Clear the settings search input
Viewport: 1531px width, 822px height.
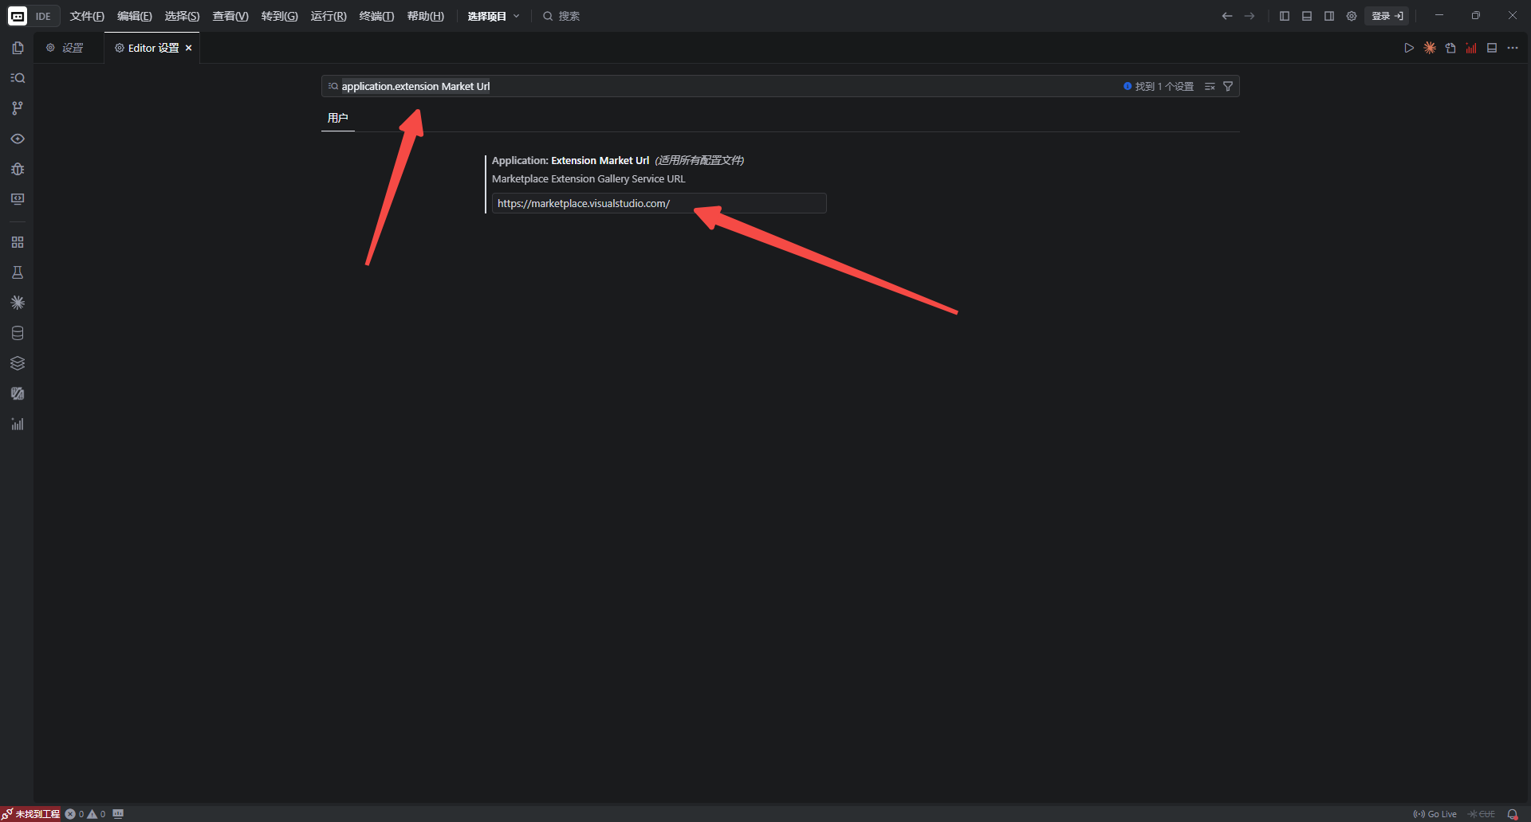[1210, 86]
